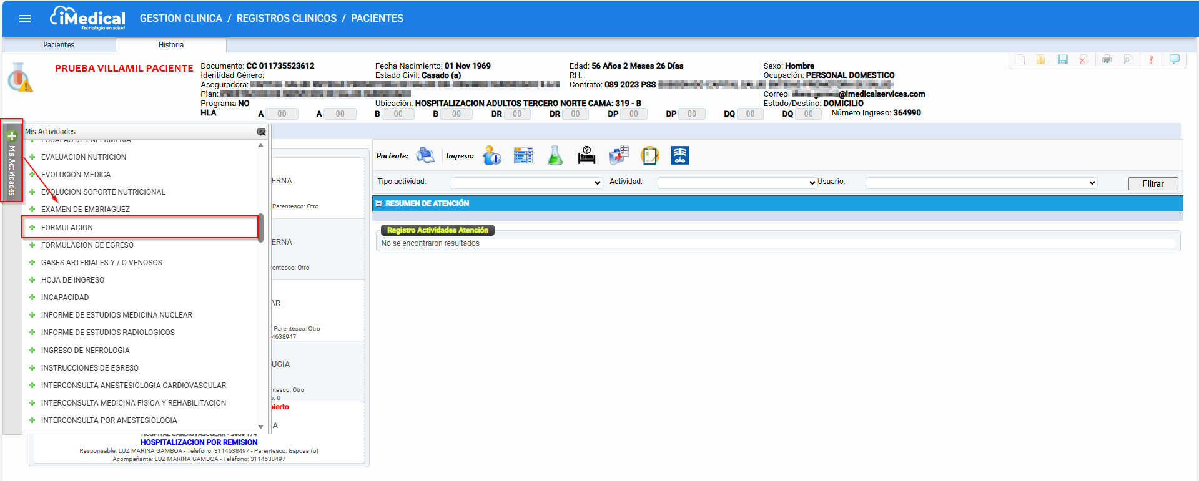Switch to the Pacientes tab
This screenshot has width=1199, height=481.
59,45
